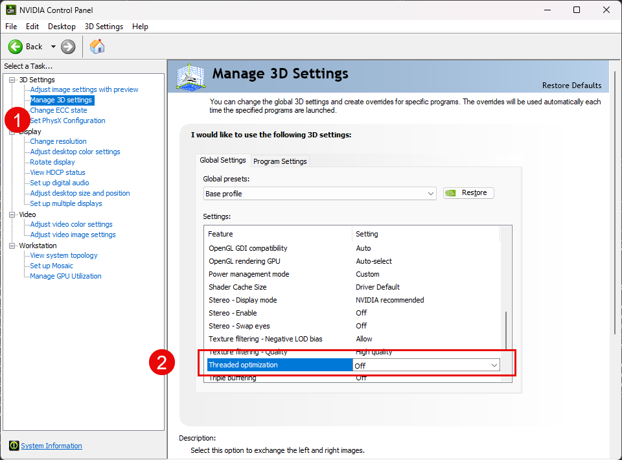Select Change ECC state
Screen dimensions: 622x460
pyautogui.click(x=59, y=110)
